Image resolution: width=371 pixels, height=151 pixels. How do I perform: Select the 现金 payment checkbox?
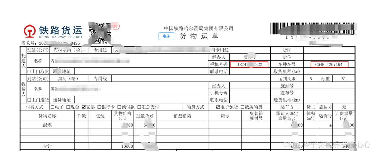68,107
